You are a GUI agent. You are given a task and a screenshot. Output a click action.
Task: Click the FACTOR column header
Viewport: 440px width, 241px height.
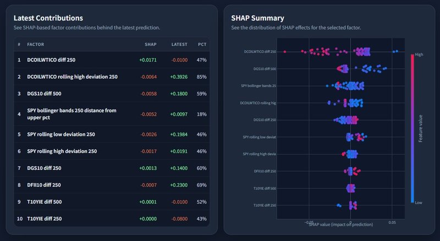(36, 45)
